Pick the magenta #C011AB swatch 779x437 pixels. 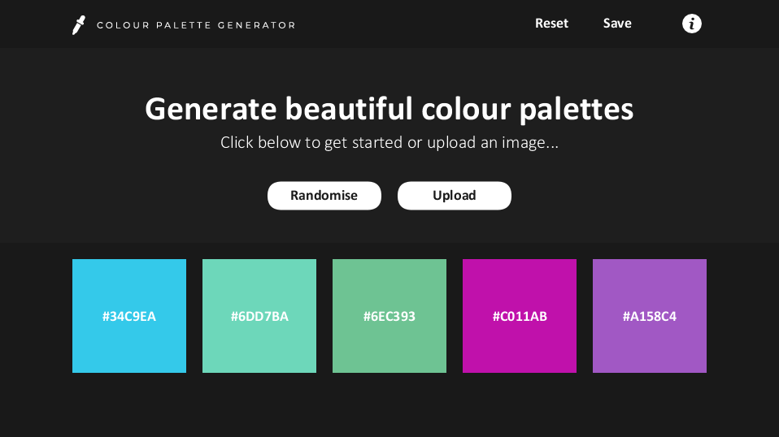[520, 315]
